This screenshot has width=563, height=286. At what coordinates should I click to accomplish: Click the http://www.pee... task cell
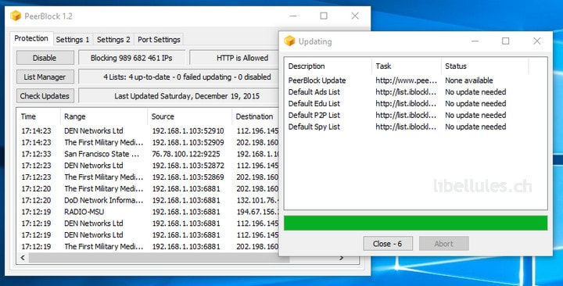click(407, 80)
